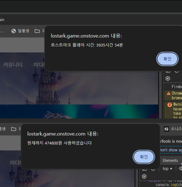Click the console.log code line
The image size is (182, 187).
click(168, 185)
